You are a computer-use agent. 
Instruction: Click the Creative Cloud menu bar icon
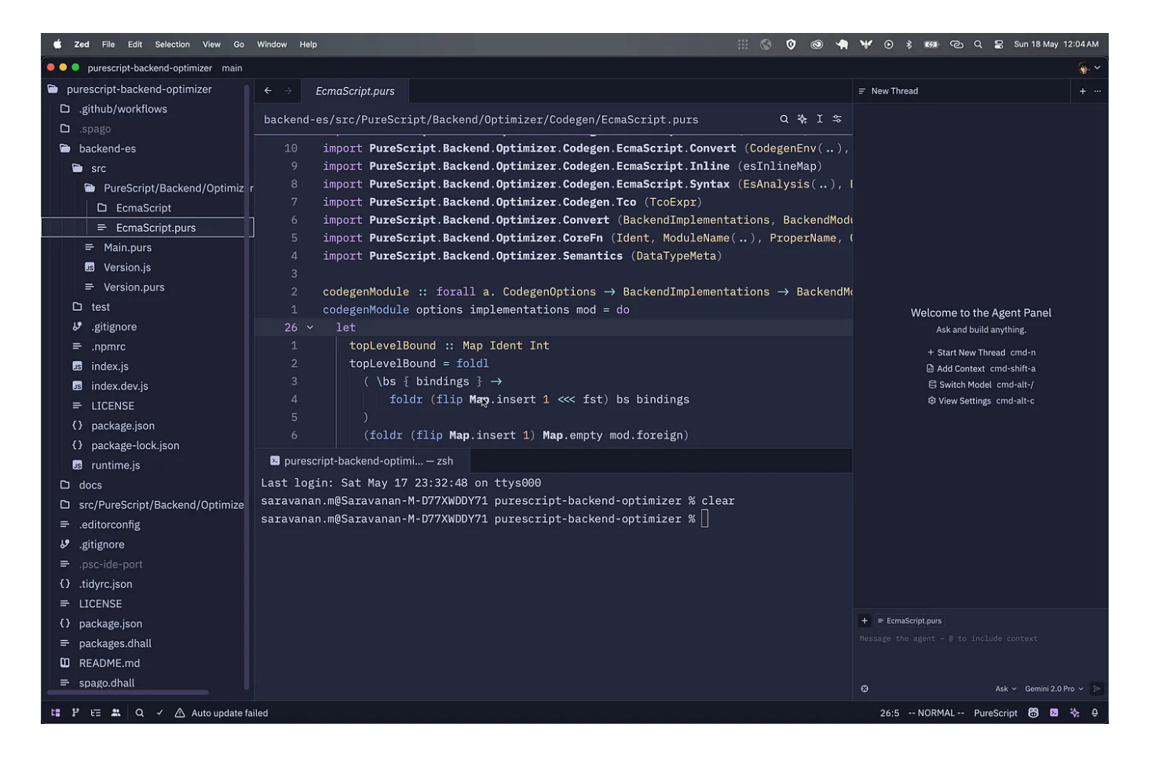tap(817, 45)
